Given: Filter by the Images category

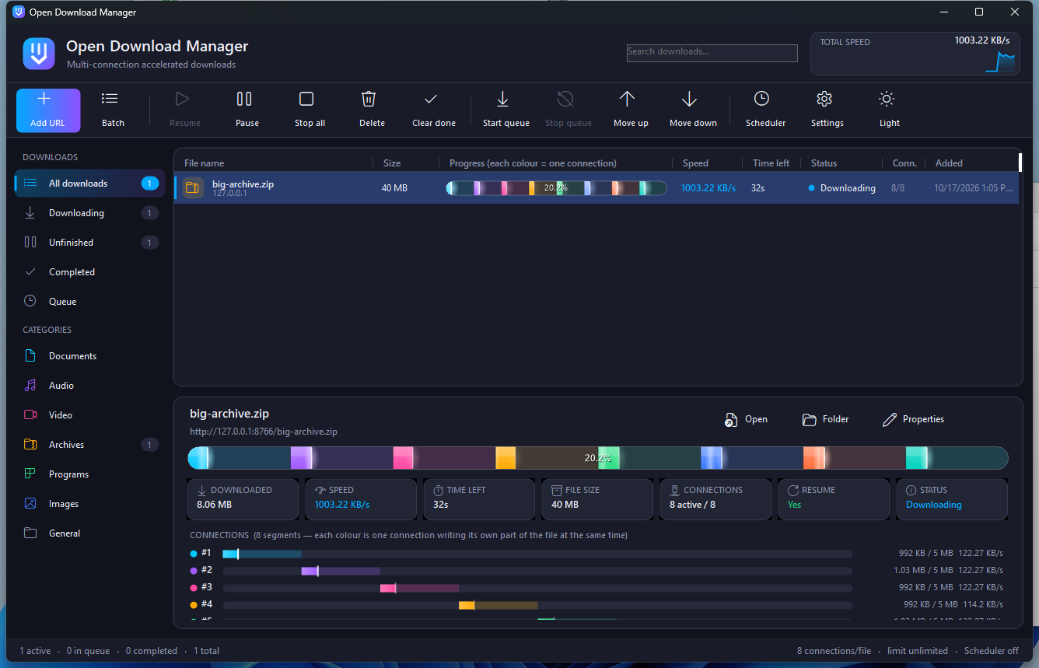Looking at the screenshot, I should tap(89, 504).
